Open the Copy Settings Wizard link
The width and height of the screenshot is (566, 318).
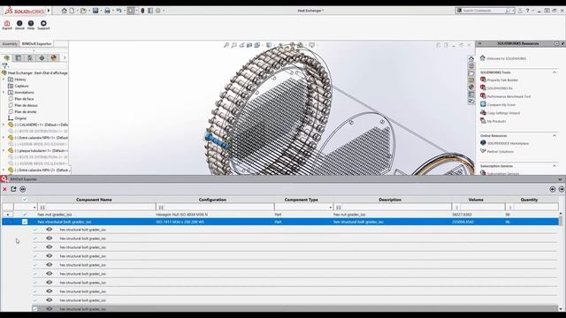click(x=503, y=113)
